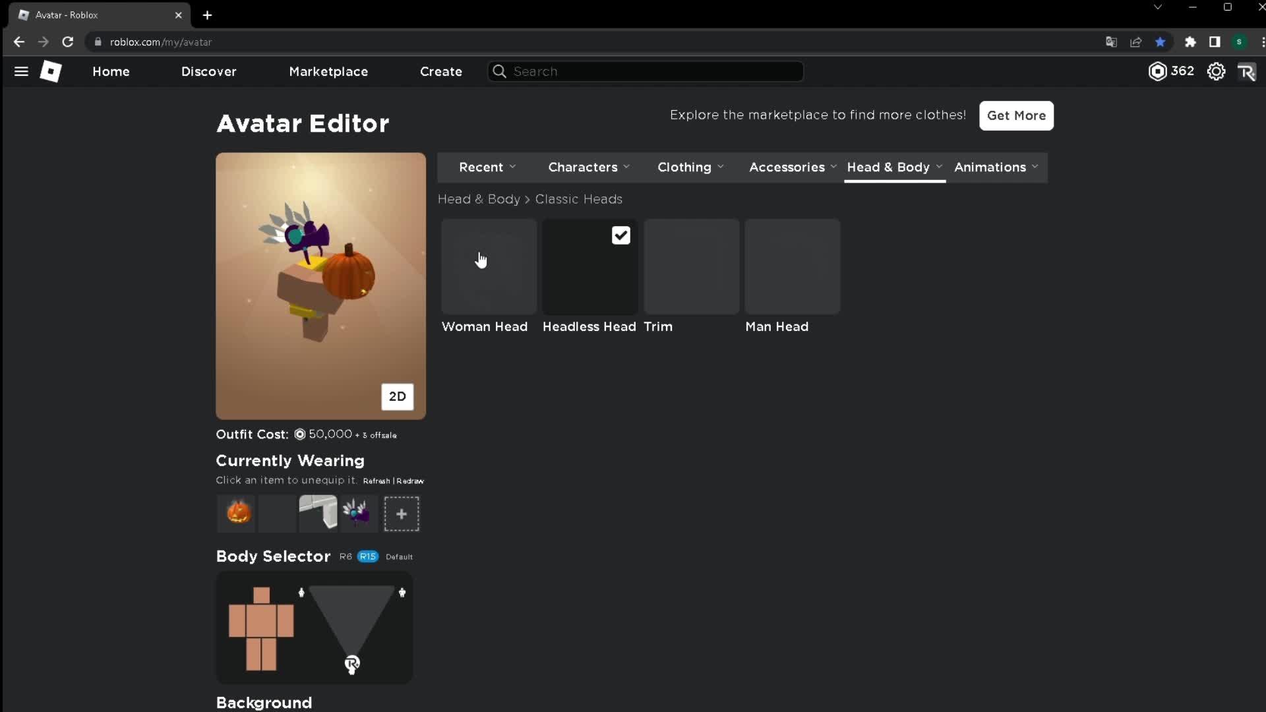Reload the page with the refresh icon
The image size is (1266, 712).
pyautogui.click(x=67, y=42)
